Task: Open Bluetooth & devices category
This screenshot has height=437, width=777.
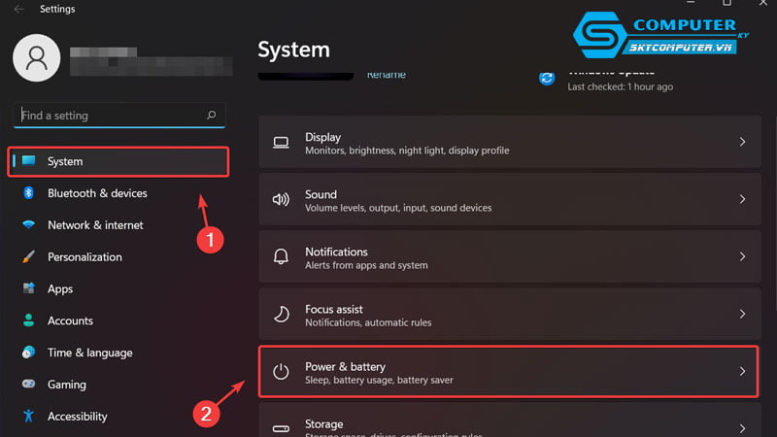Action: 97,193
